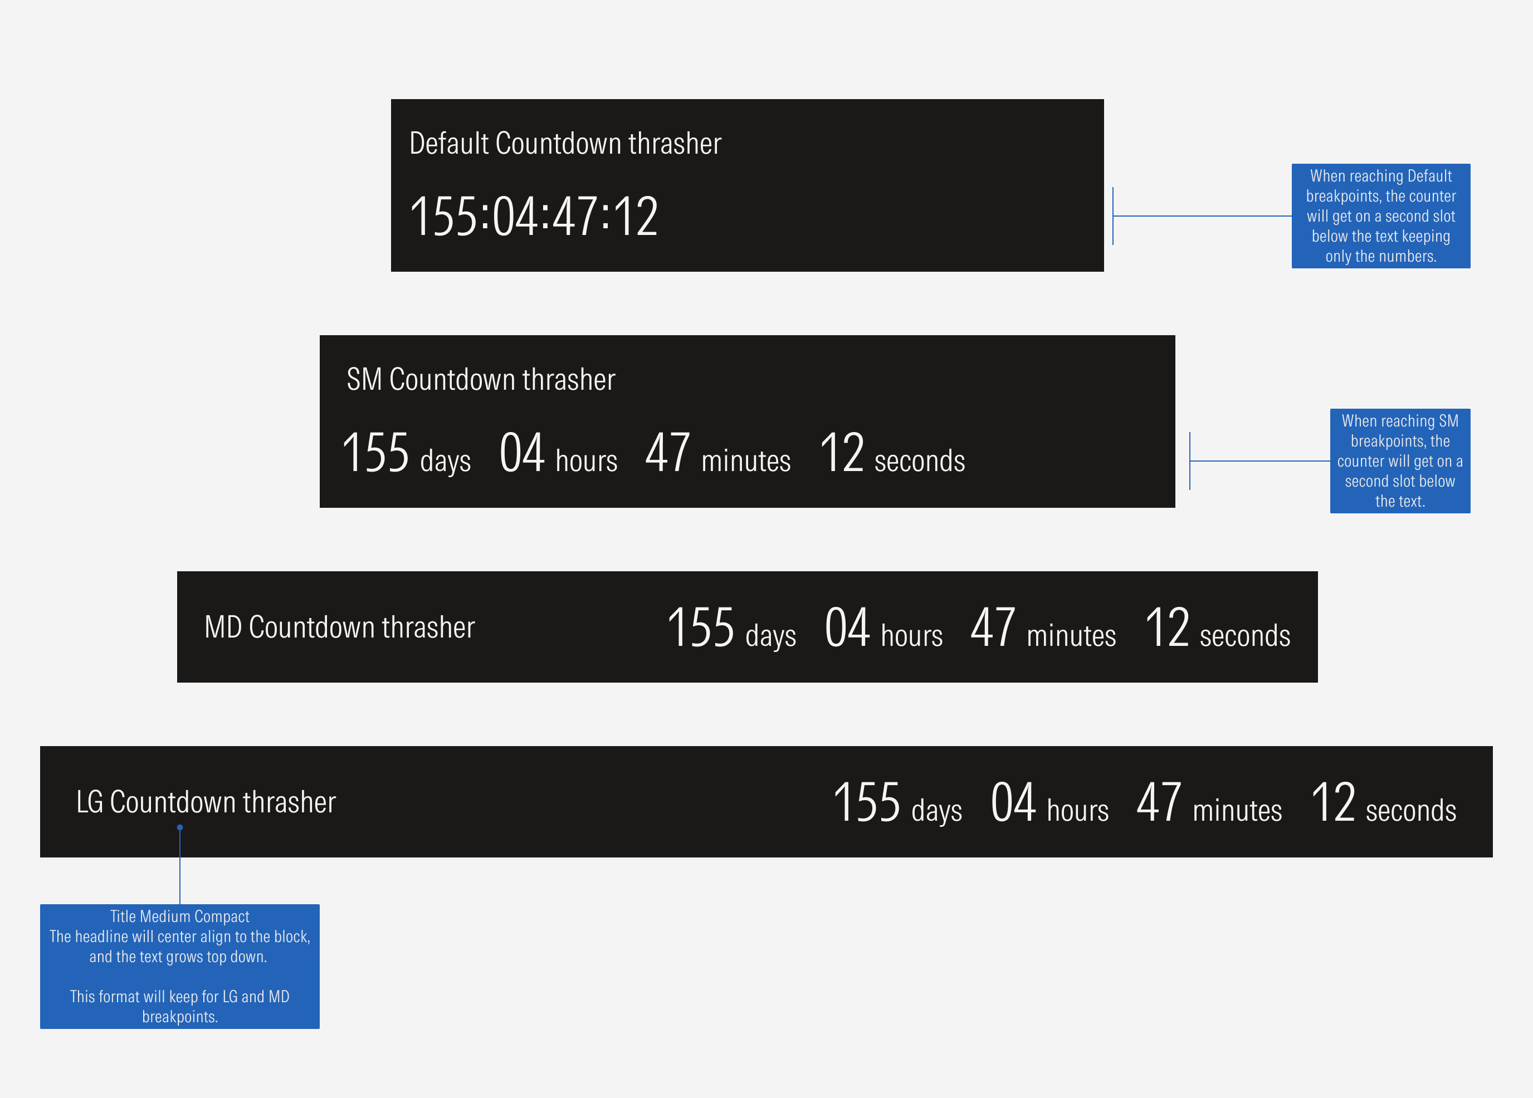The height and width of the screenshot is (1098, 1533).
Task: Click the LG block's dark background panel
Action: tap(541, 801)
